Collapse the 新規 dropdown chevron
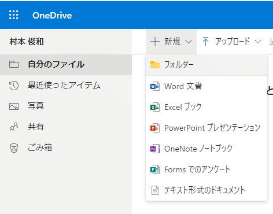This screenshot has height=214, width=273. click(x=189, y=42)
